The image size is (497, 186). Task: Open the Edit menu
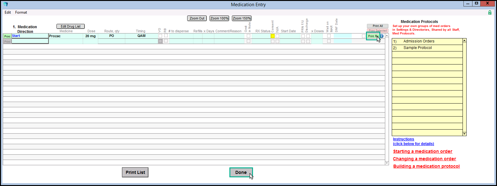tap(8, 12)
